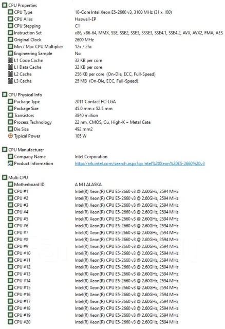Click the chip icon beside L2 Cache

tap(10, 74)
